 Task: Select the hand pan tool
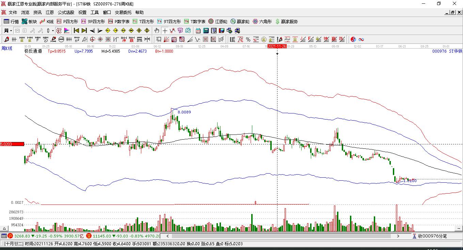(157, 31)
